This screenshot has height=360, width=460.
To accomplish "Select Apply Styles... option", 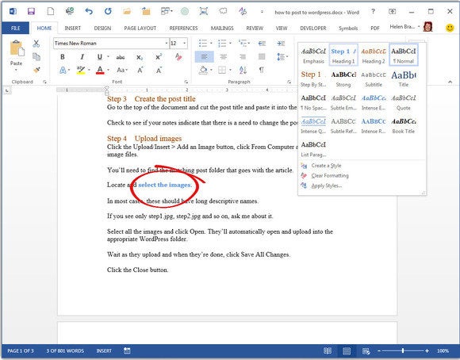I will tap(326, 186).
